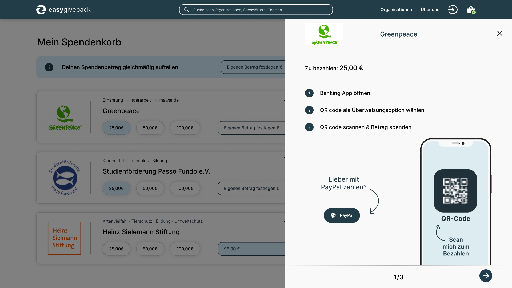Click 'QR code als Überweisungsoption wählen' text
The image size is (512, 288).
[x=372, y=110]
